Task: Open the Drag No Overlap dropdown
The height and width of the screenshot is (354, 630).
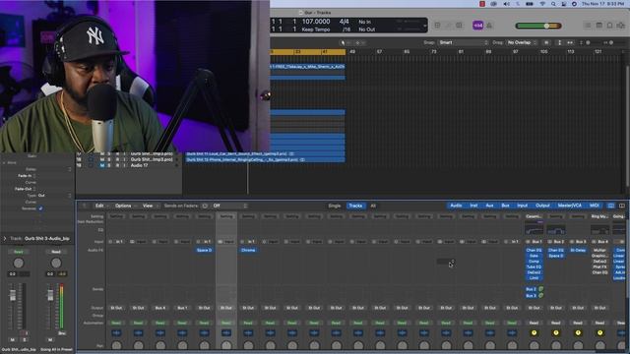Action: click(522, 42)
